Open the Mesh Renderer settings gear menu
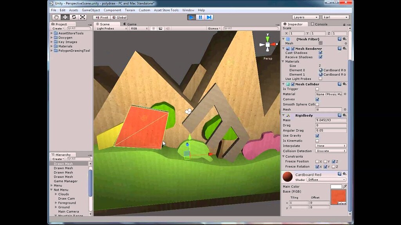This screenshot has width=401, height=225. (345, 48)
